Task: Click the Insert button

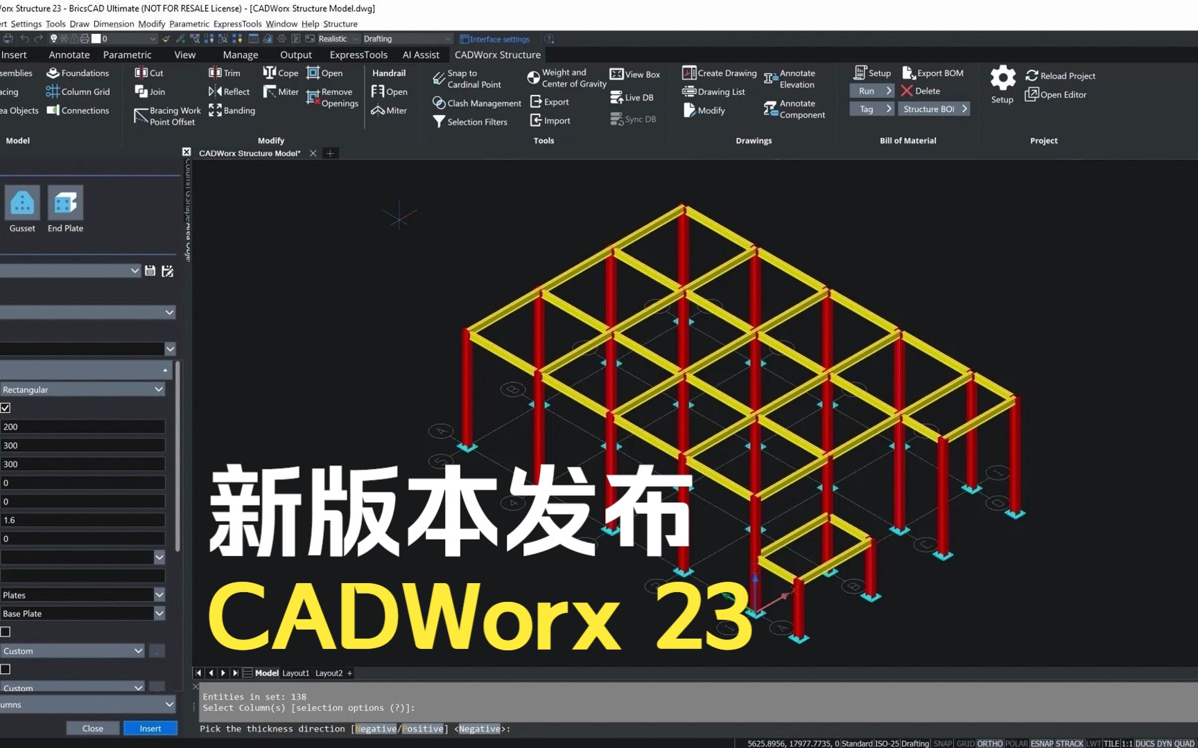Action: point(150,729)
